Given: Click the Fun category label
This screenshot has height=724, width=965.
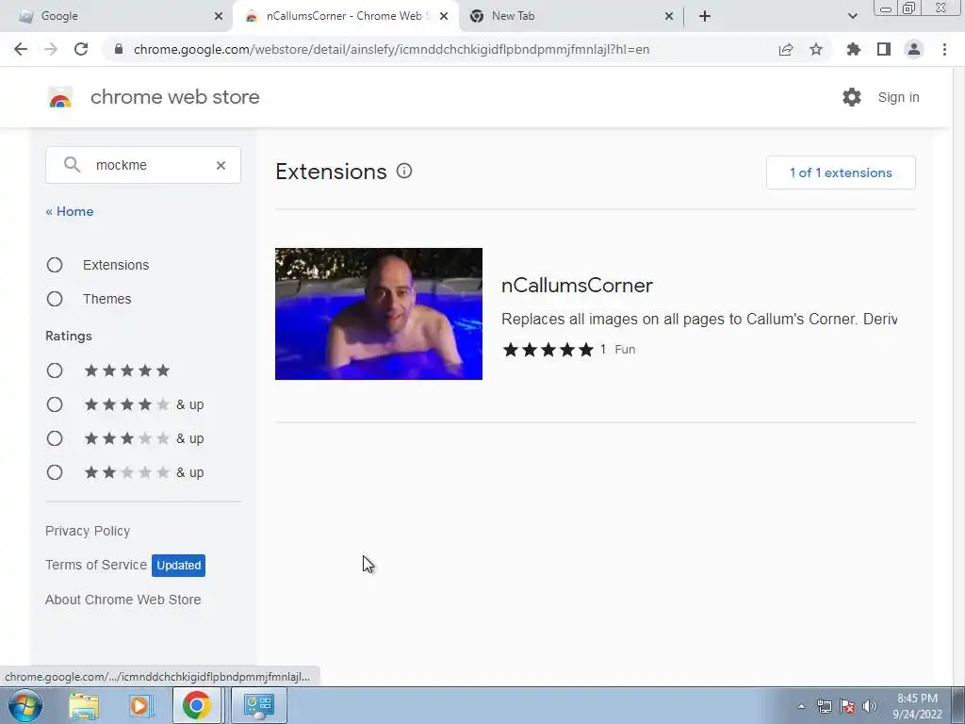Looking at the screenshot, I should (x=625, y=350).
